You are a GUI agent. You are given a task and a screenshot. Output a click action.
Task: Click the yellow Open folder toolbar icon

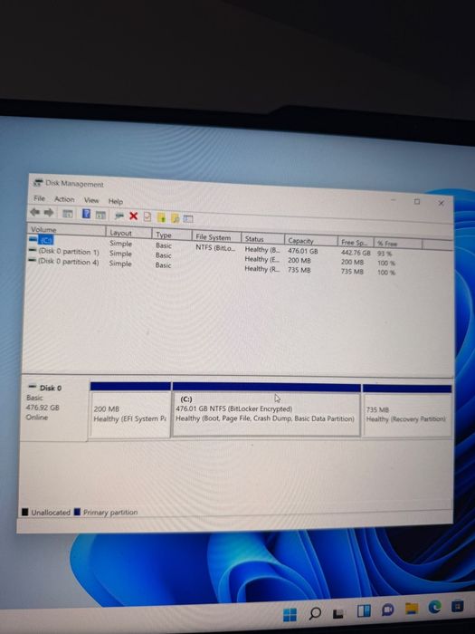coord(161,217)
